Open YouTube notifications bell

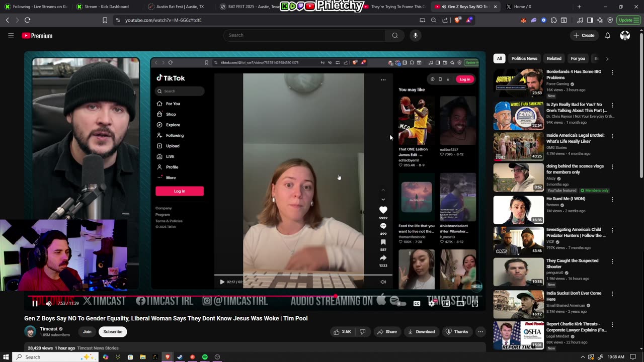click(607, 35)
